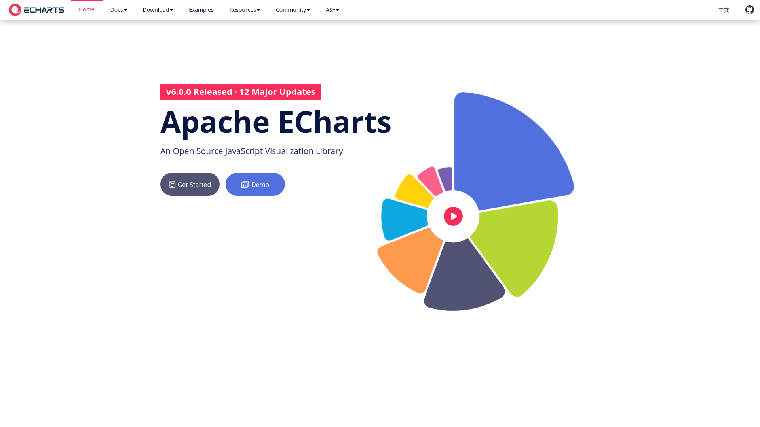Select the Home navigation tab
This screenshot has width=760, height=427.
(86, 9)
